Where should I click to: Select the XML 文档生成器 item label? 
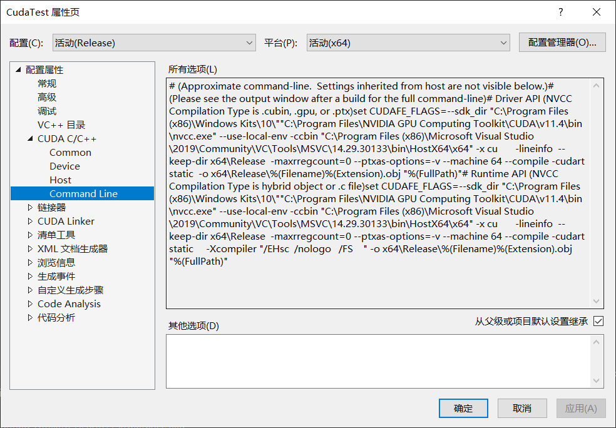coord(72,248)
